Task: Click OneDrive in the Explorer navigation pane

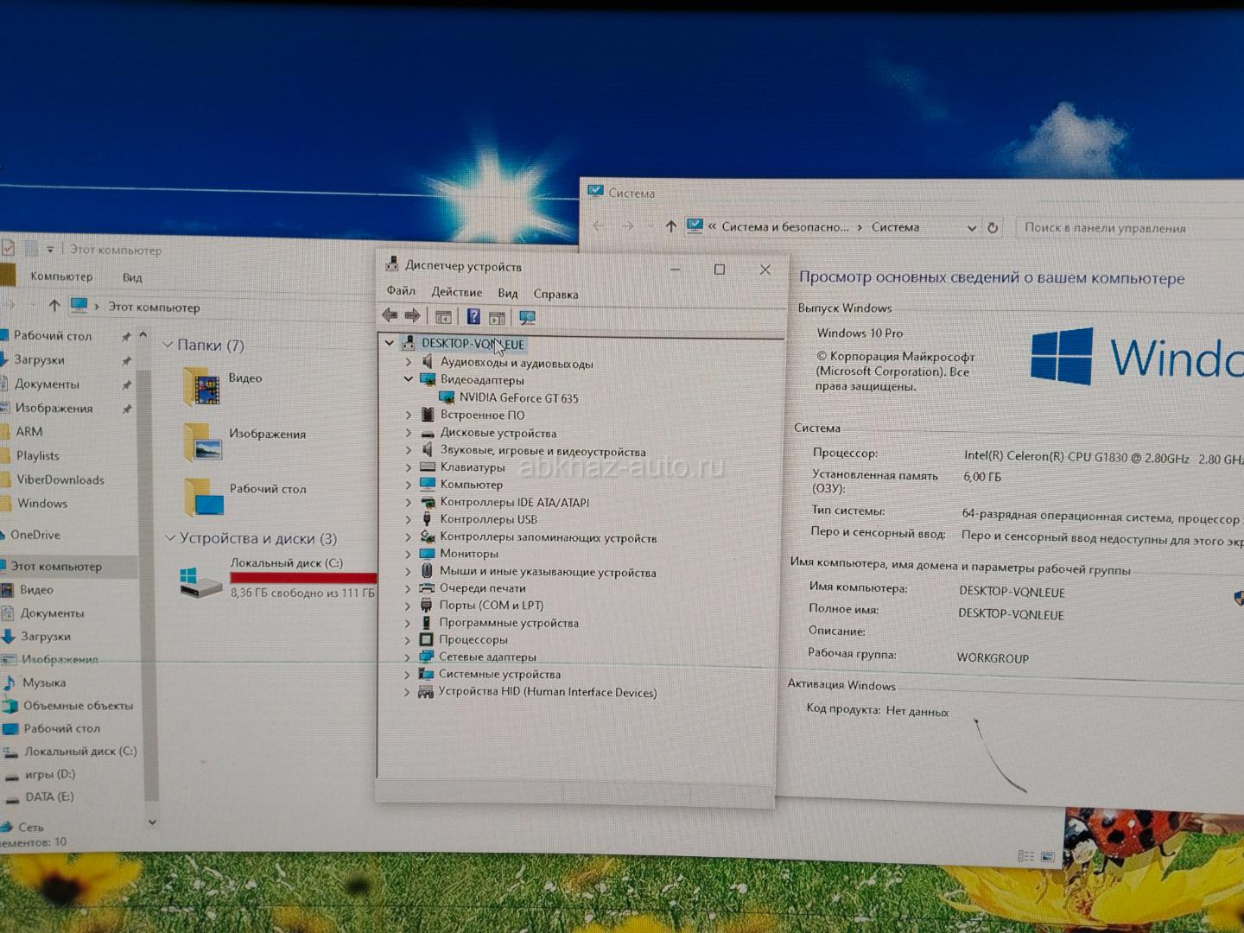Action: (x=35, y=535)
